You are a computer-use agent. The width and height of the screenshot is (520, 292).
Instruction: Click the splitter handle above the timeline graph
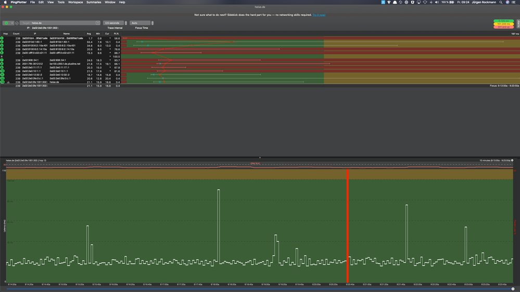[x=260, y=157]
